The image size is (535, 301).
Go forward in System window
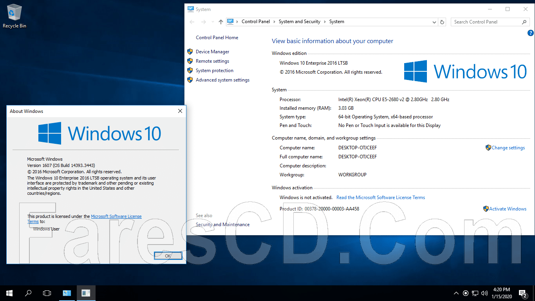(203, 22)
